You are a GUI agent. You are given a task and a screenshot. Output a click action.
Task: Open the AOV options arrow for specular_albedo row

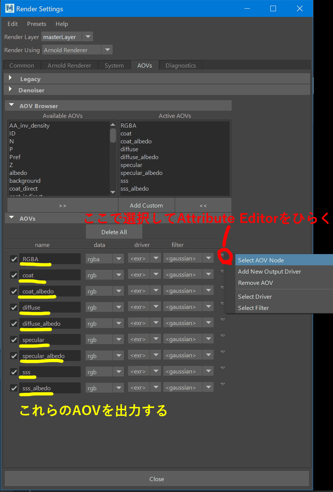click(223, 352)
